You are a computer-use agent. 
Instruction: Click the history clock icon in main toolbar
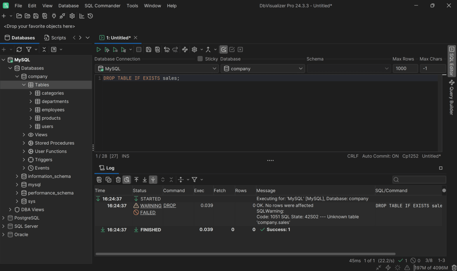(x=90, y=16)
